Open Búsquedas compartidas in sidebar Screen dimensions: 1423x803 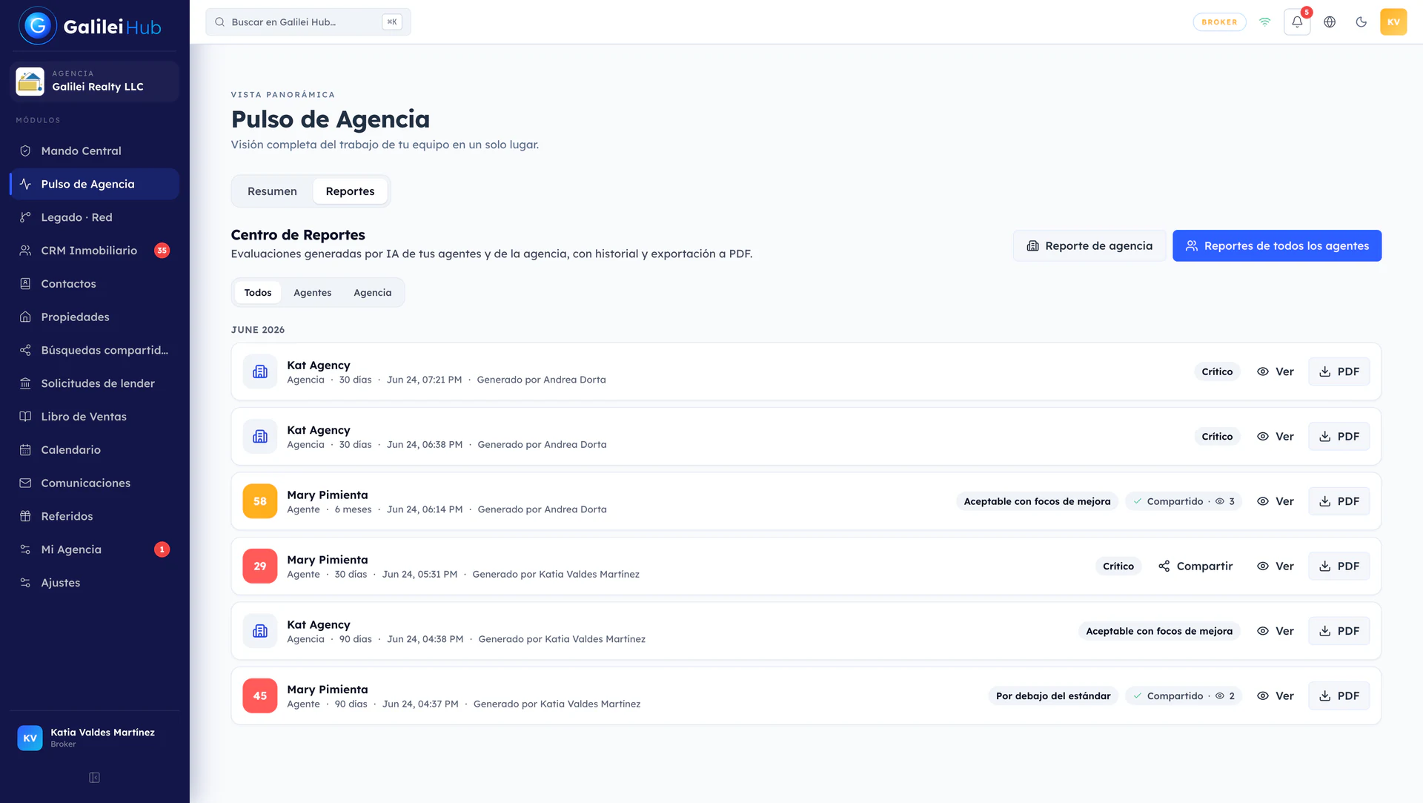point(94,350)
